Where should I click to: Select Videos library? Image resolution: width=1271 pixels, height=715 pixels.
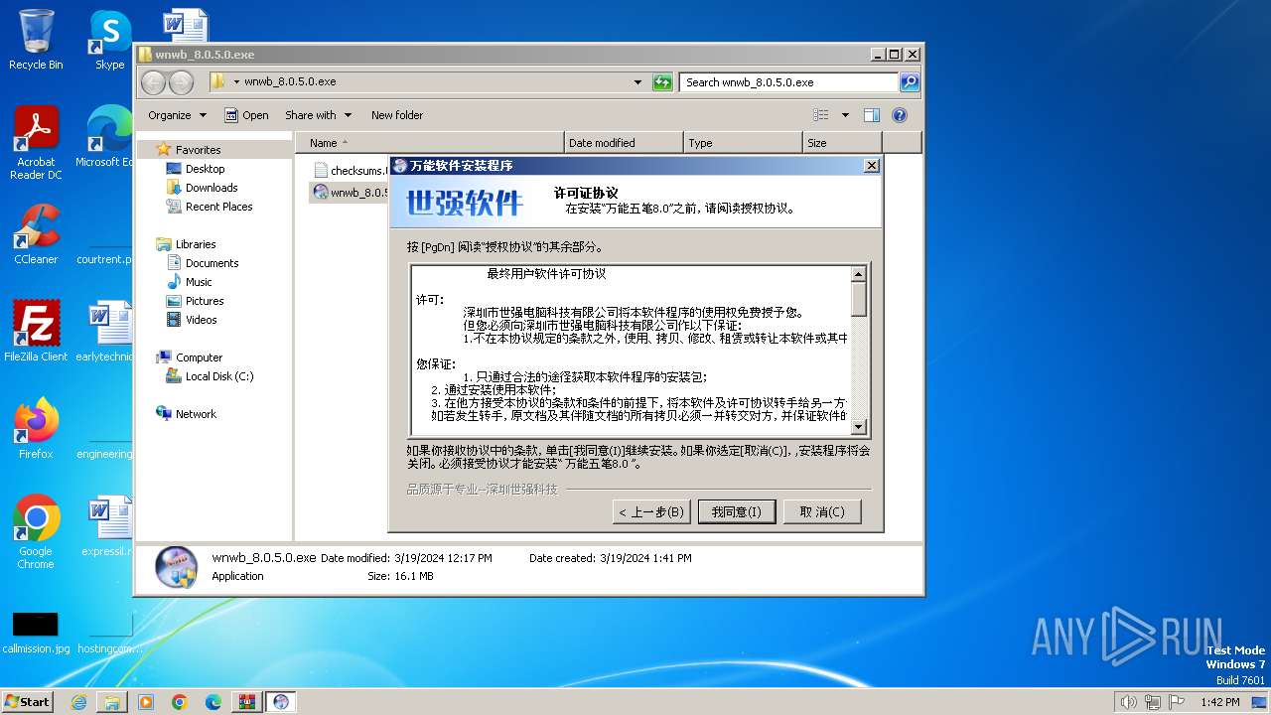(x=201, y=320)
